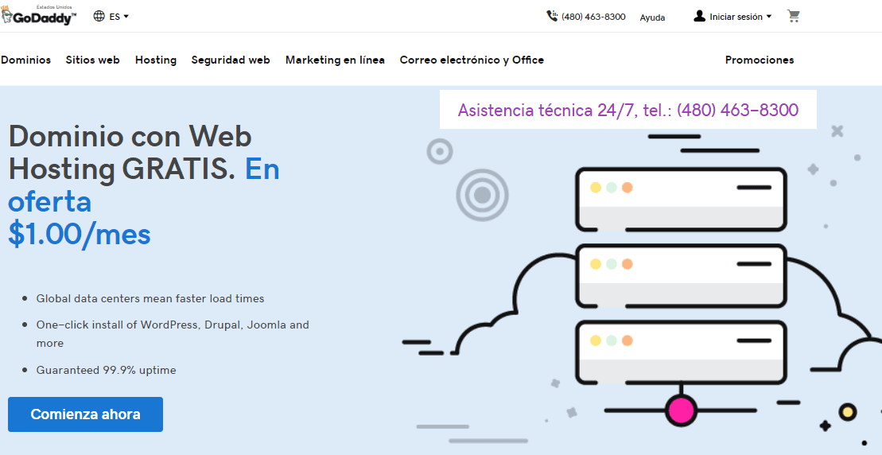The image size is (882, 455).
Task: Open the ES language dropdown arrow
Action: (126, 17)
